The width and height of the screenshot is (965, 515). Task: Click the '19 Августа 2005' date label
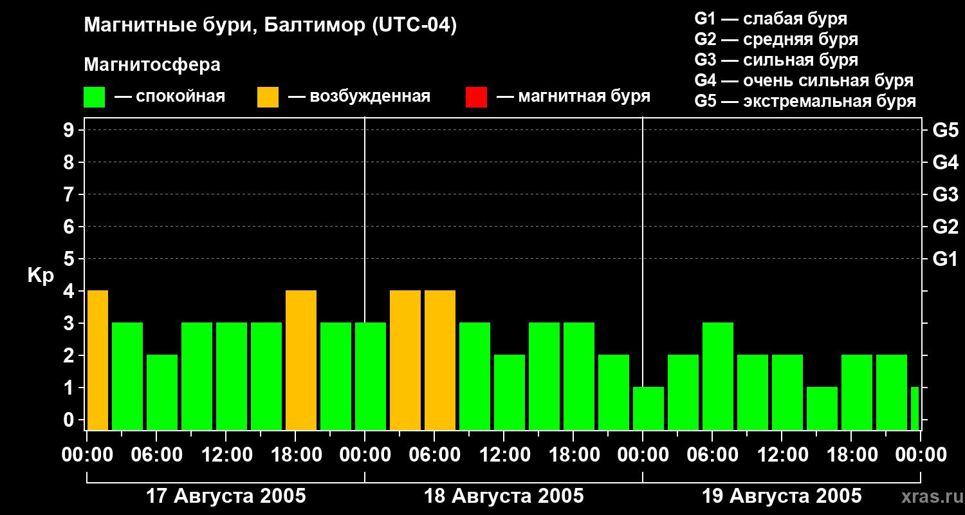782,496
